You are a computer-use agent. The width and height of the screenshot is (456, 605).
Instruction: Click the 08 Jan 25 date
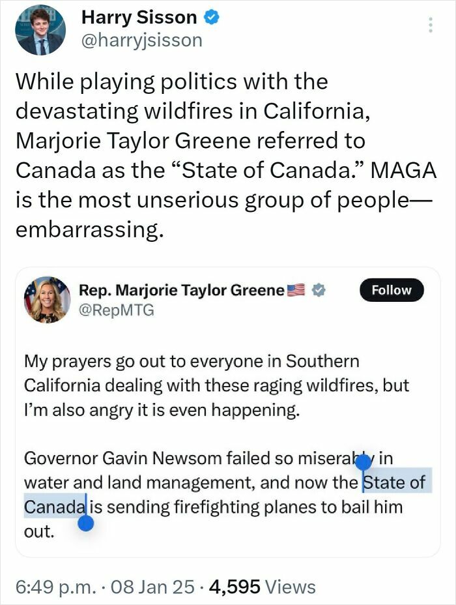(154, 587)
